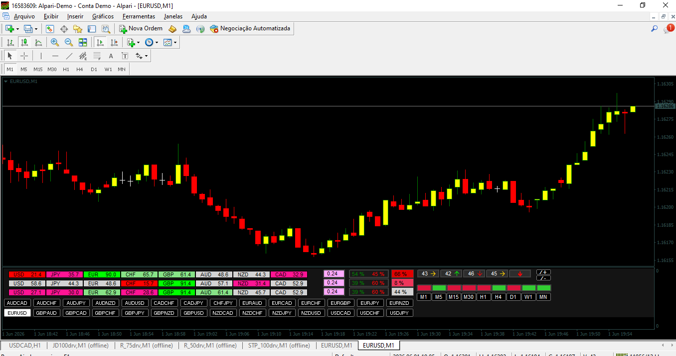Expand the indicators dropdown arrow
Image resolution: width=676 pixels, height=356 pixels.
click(x=139, y=42)
